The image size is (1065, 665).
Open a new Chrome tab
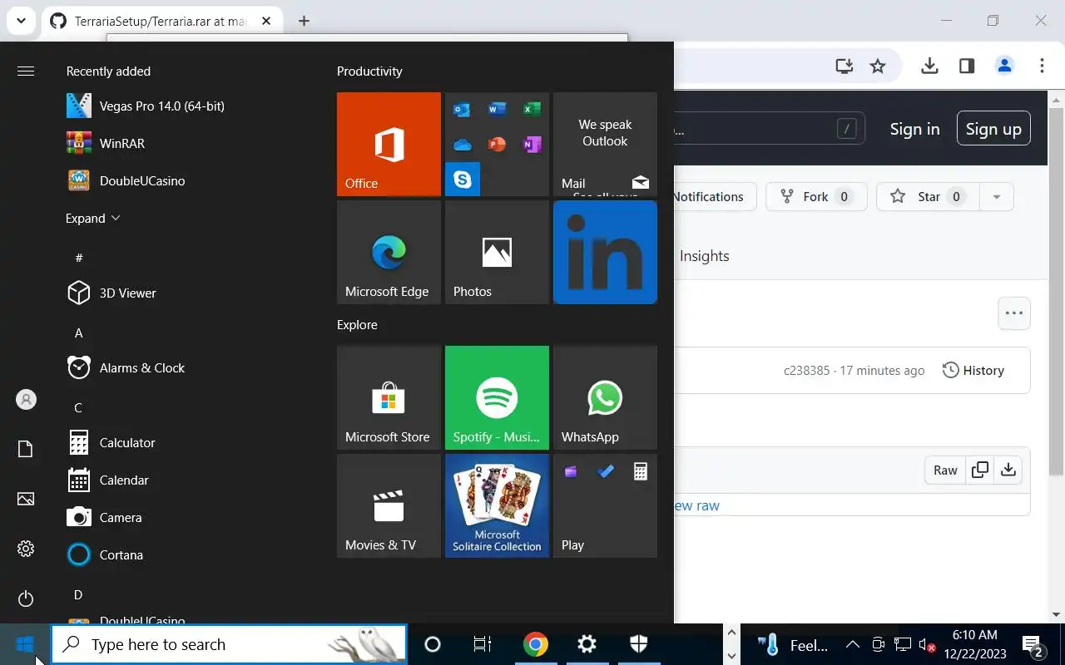coord(304,21)
